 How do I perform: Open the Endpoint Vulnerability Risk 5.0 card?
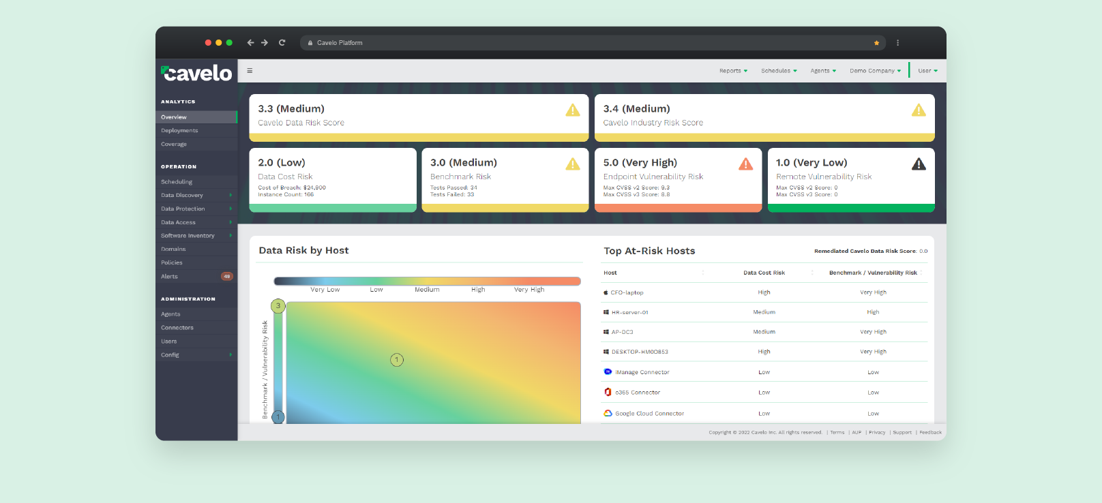[678, 180]
